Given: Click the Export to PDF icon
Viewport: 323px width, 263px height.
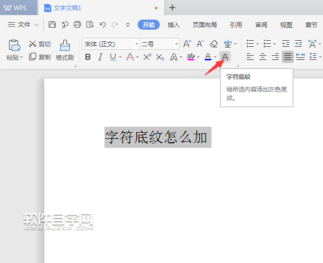Looking at the screenshot, I should click(65, 25).
